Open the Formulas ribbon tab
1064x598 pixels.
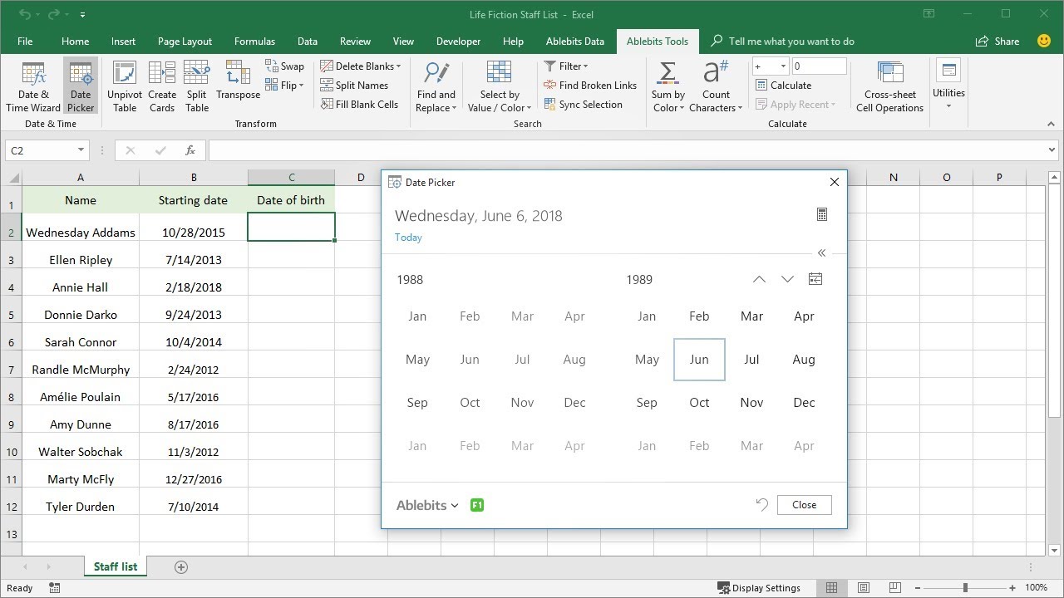[x=254, y=42]
